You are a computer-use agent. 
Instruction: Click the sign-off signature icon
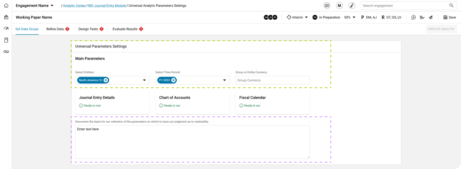tap(422, 17)
